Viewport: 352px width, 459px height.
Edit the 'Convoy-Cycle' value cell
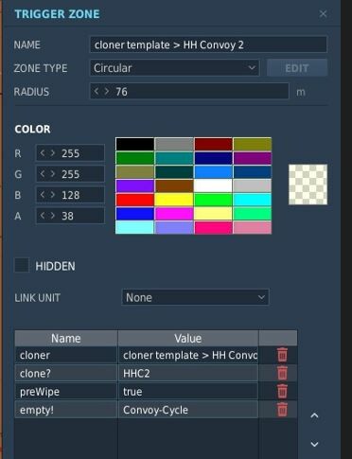pos(188,410)
